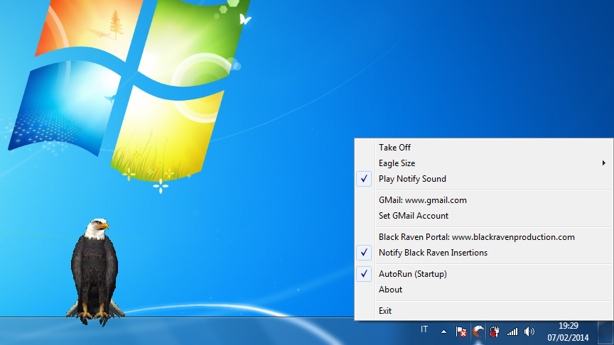614x345 pixels.
Task: Choose Set GMail Account
Action: [484, 216]
